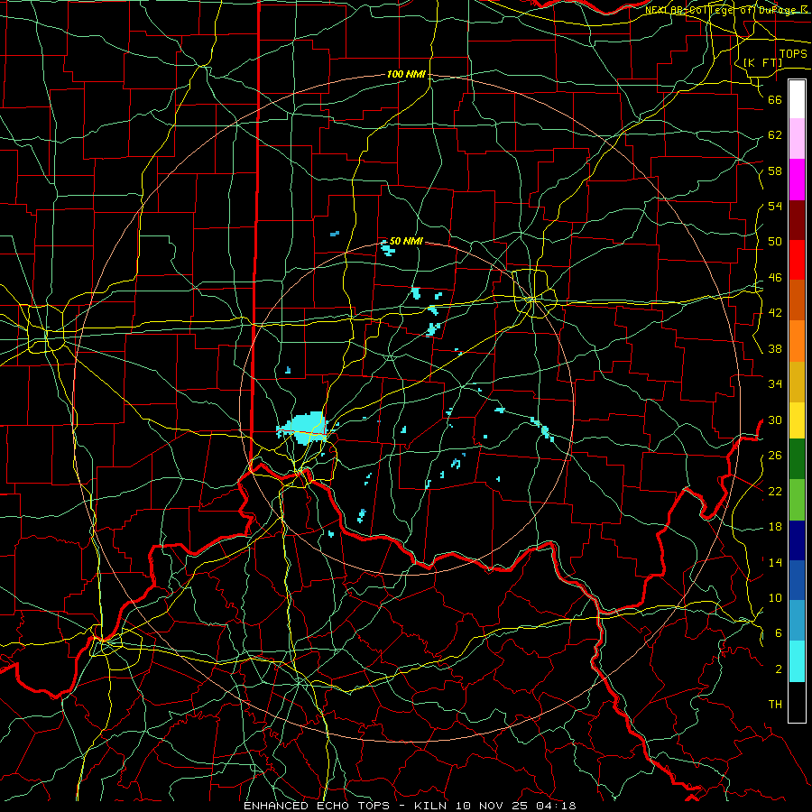This screenshot has width=812, height=812.
Task: Pick the cyan 2 kft legend swatch
Action: [x=797, y=661]
